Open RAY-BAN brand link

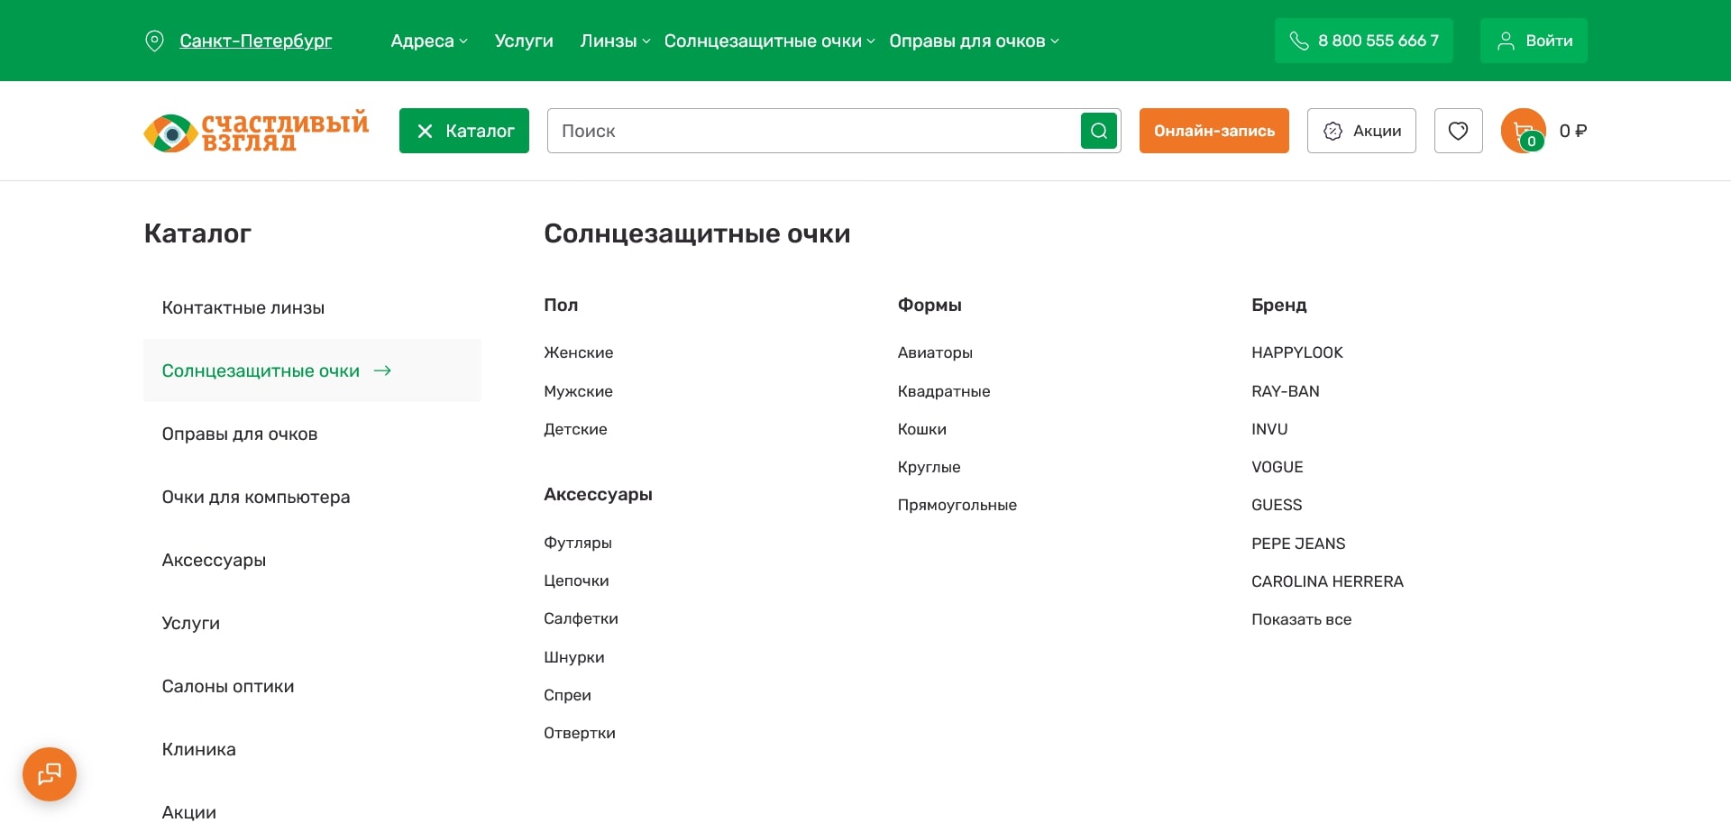point(1285,391)
